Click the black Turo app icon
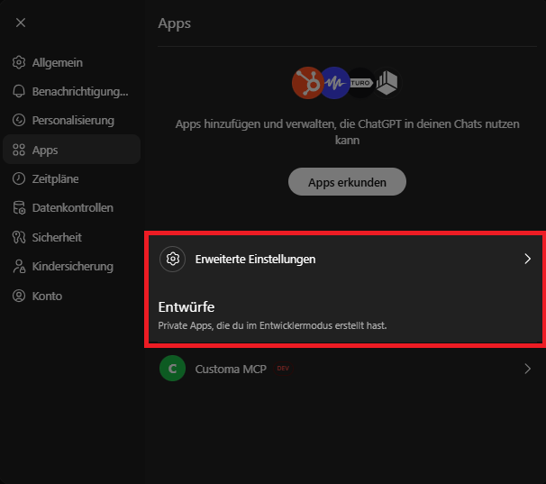546x484 pixels. 360,83
